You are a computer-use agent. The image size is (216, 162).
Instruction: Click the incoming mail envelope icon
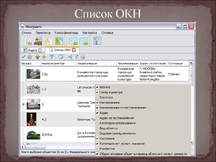pyautogui.click(x=73, y=41)
